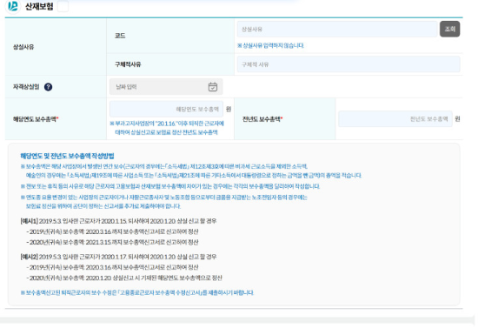Focus the 구체적 사유 input field
This screenshot has width=478, height=335.
pos(349,64)
